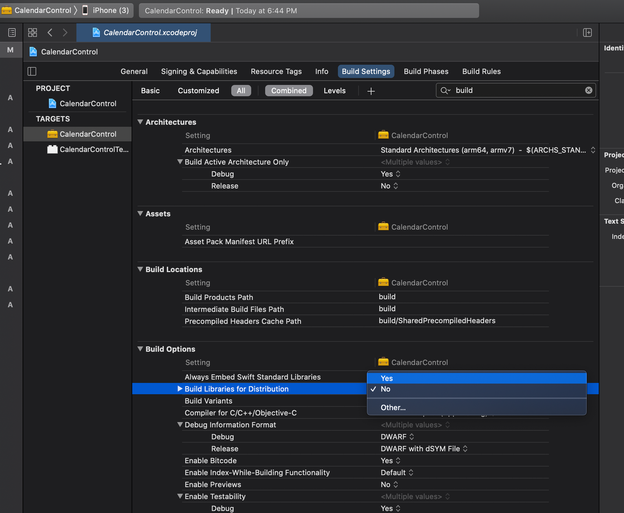Change Enable Testability Debug Yes popup
The height and width of the screenshot is (513, 624).
point(391,508)
